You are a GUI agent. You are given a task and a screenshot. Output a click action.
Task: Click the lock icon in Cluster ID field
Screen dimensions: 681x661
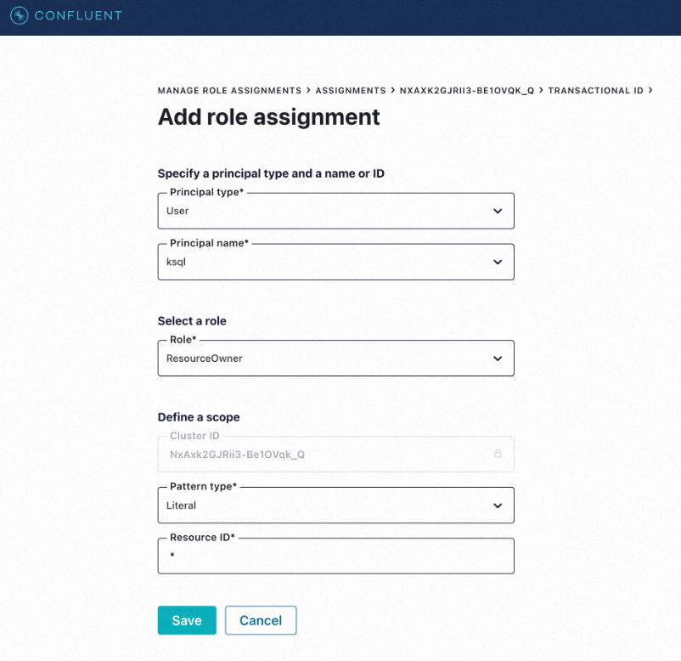(x=498, y=454)
